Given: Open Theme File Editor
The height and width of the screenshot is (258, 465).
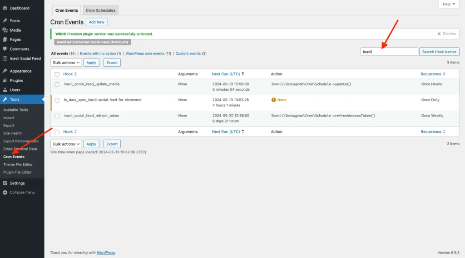Looking at the screenshot, I should point(18,165).
